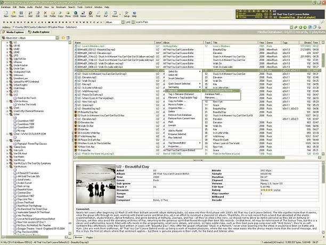
Task: Click the quick search text input field
Action: 227,22
